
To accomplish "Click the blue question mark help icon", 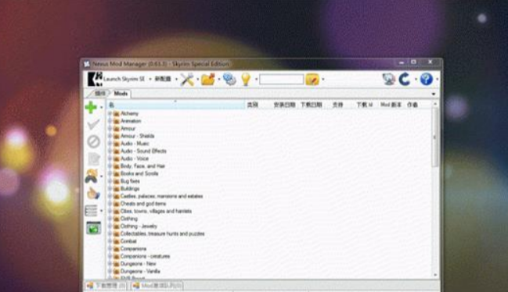I will click(426, 79).
